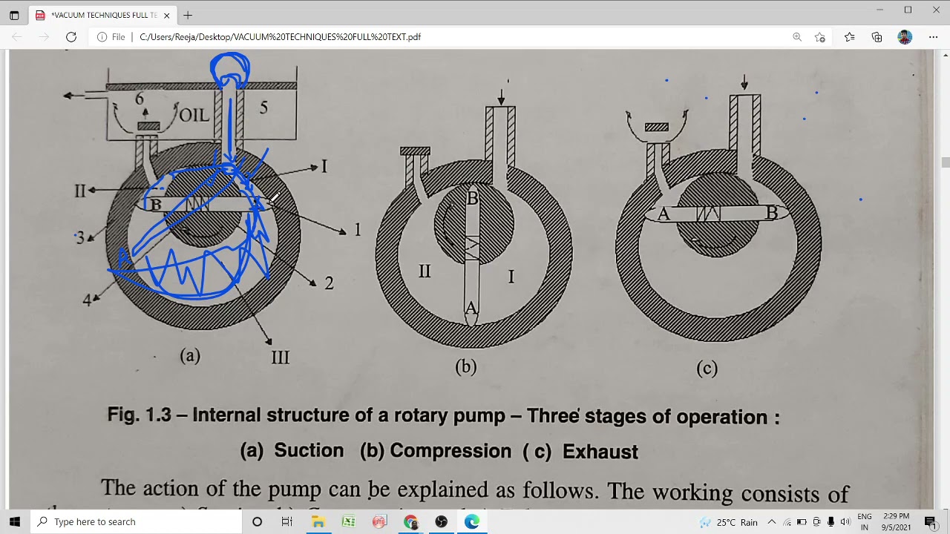Open File Explorer from the taskbar
This screenshot has height=534, width=950.
click(x=318, y=521)
